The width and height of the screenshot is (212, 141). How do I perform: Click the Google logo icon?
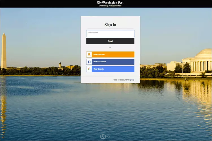click(89, 69)
